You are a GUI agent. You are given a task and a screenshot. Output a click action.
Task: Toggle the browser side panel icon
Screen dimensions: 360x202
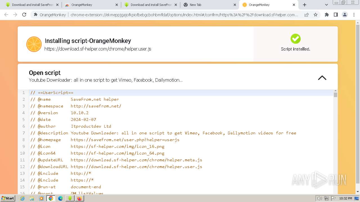click(336, 15)
